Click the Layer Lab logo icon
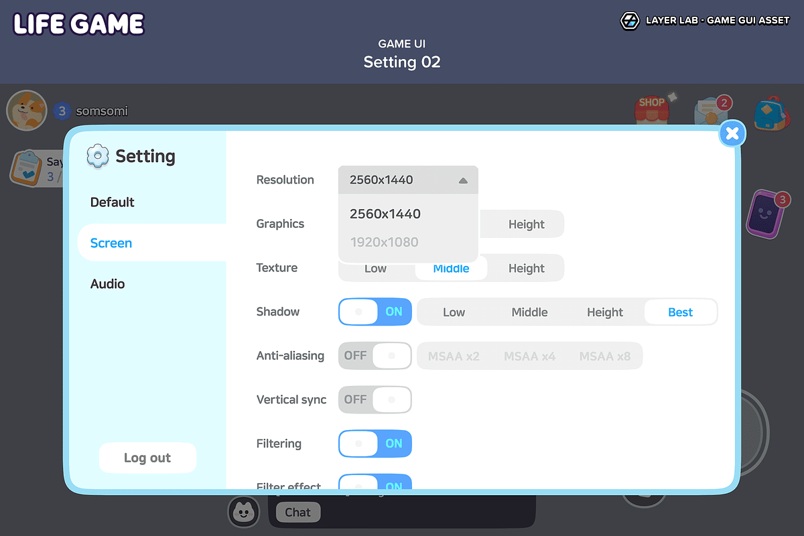The image size is (804, 536). click(x=630, y=21)
